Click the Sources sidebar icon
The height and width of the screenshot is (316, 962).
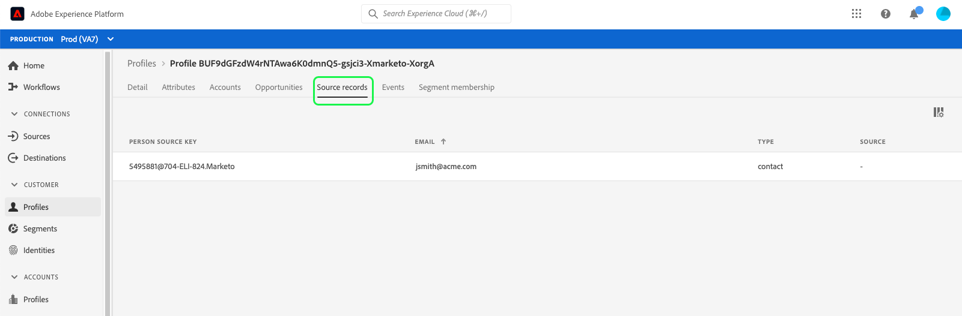pyautogui.click(x=13, y=136)
